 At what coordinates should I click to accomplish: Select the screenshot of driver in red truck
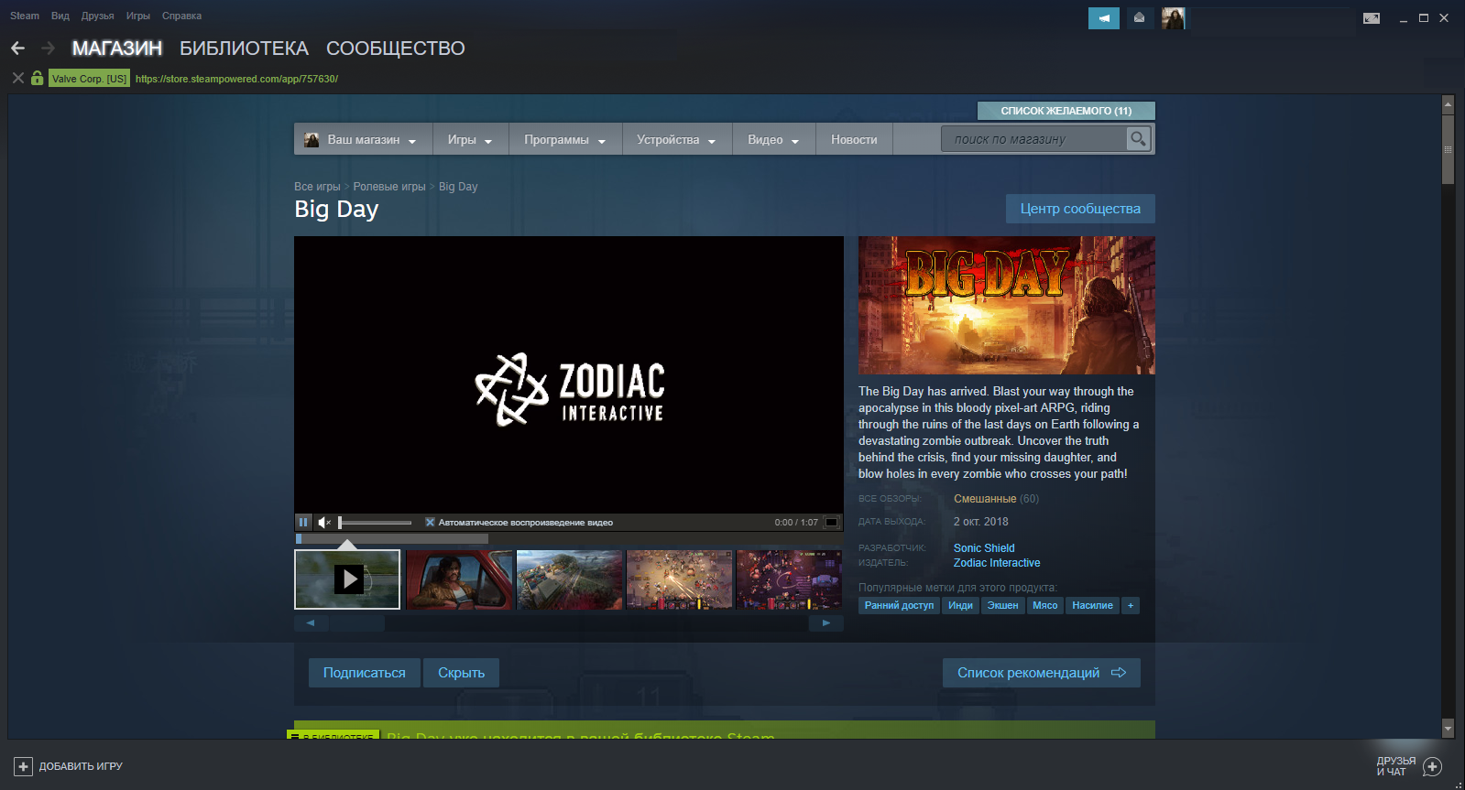459,579
